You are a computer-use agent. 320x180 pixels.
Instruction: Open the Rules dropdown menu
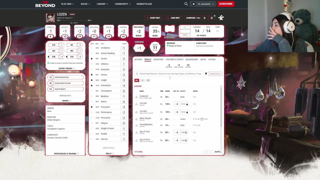click(x=85, y=4)
